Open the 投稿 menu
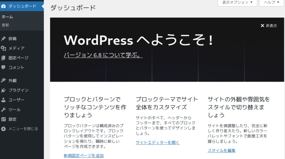Screen dimensions: 285x159 (x=22, y=39)
